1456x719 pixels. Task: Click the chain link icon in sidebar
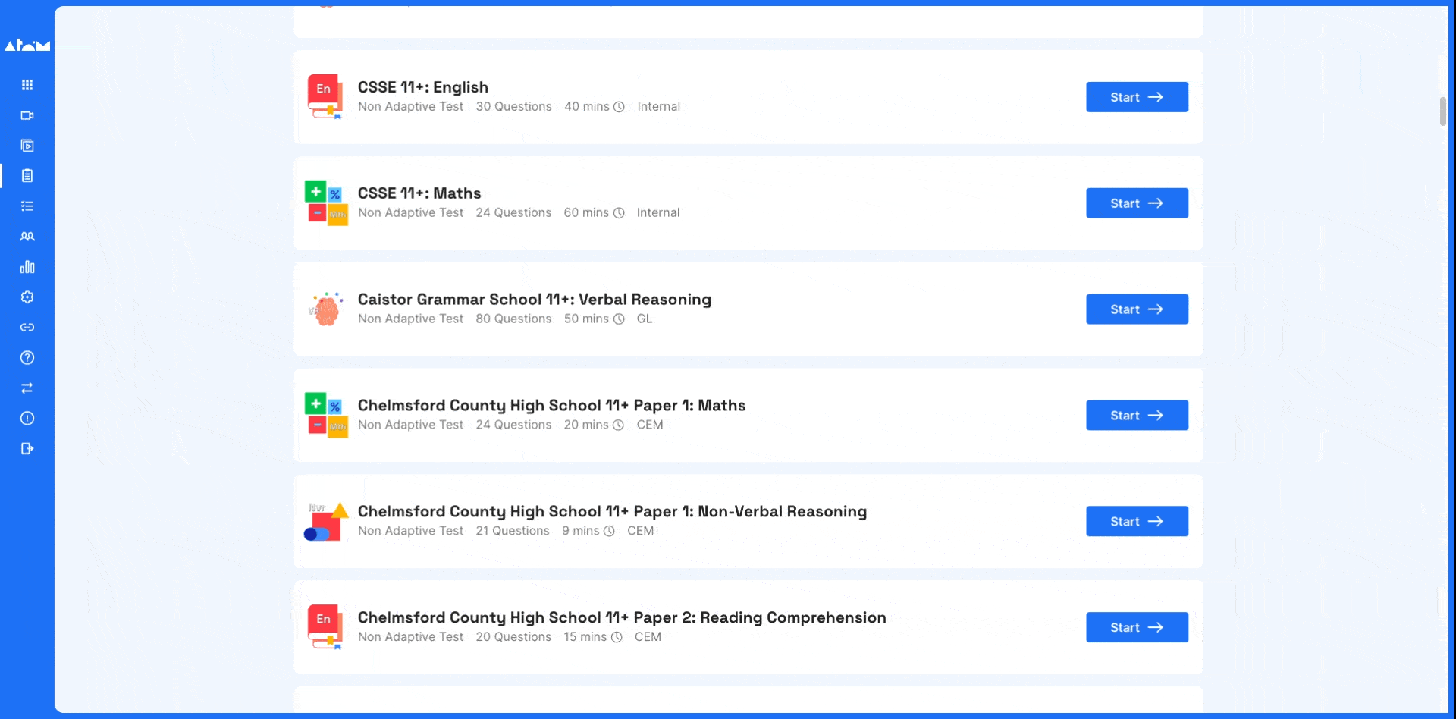click(x=27, y=328)
